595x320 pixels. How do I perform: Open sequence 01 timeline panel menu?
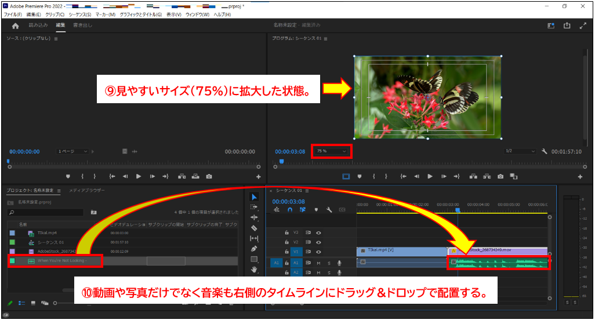click(x=307, y=191)
